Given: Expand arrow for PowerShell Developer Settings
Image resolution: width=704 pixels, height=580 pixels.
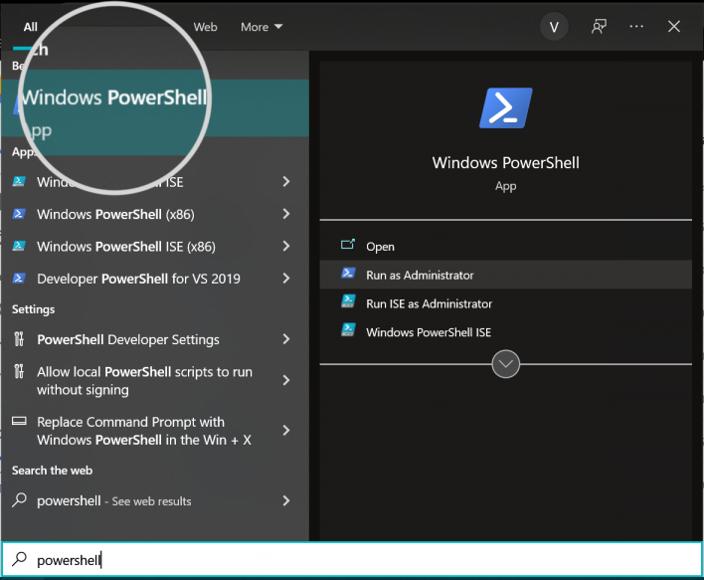Looking at the screenshot, I should (286, 339).
